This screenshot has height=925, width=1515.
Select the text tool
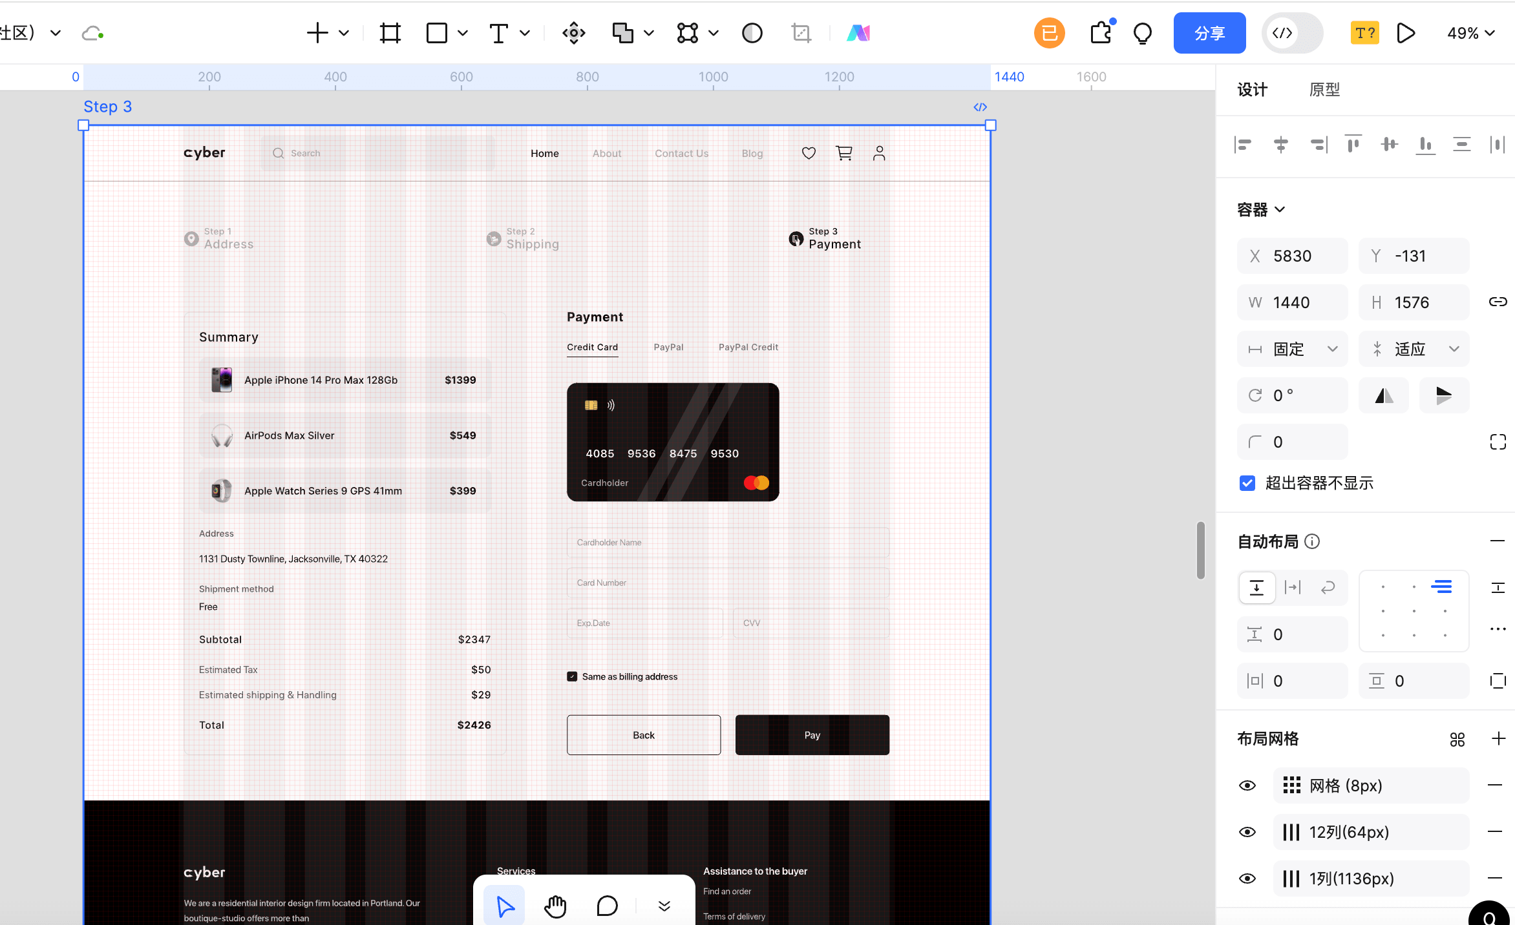tap(498, 33)
